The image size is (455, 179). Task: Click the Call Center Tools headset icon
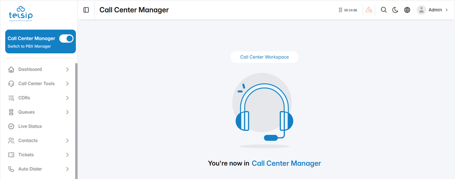(x=11, y=84)
